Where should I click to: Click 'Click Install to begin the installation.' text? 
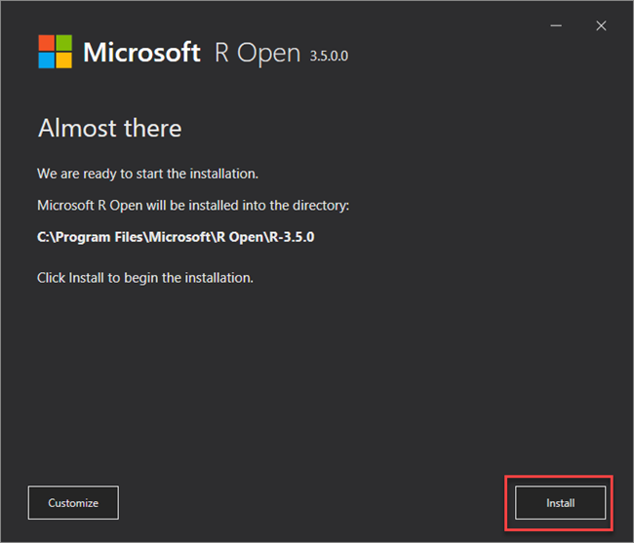point(145,278)
